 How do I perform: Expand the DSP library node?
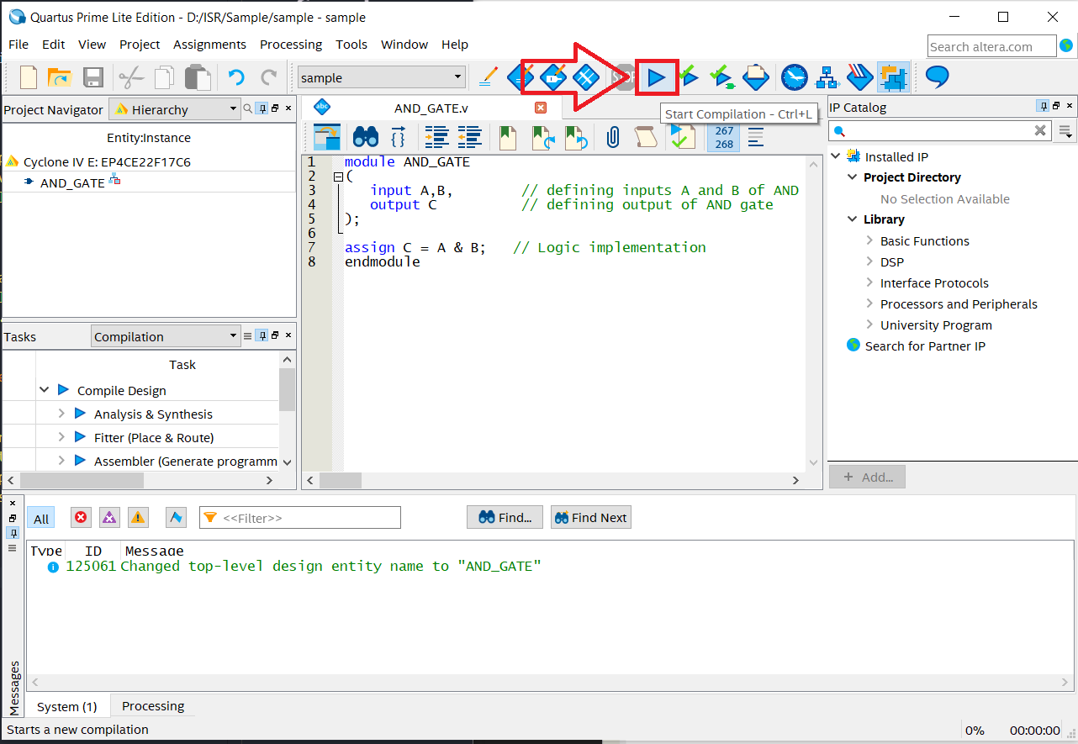coord(870,261)
